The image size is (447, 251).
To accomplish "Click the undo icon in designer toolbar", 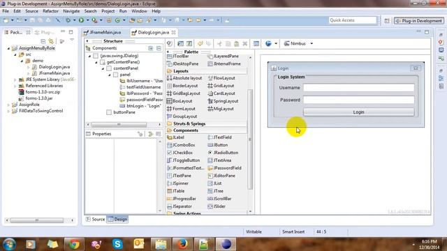I will tap(200, 43).
